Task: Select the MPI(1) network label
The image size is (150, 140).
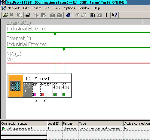Action: point(14,54)
